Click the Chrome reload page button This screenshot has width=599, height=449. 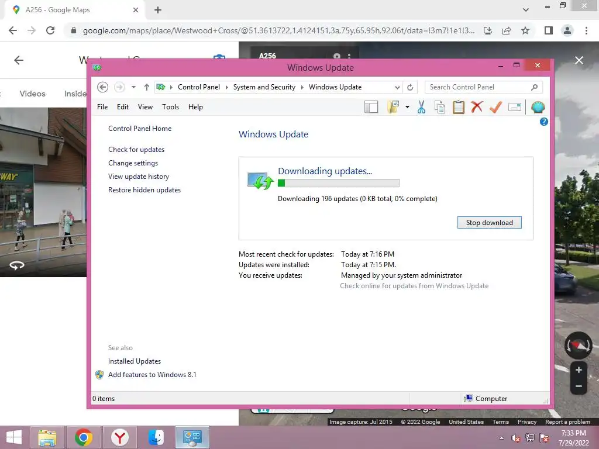coord(50,30)
